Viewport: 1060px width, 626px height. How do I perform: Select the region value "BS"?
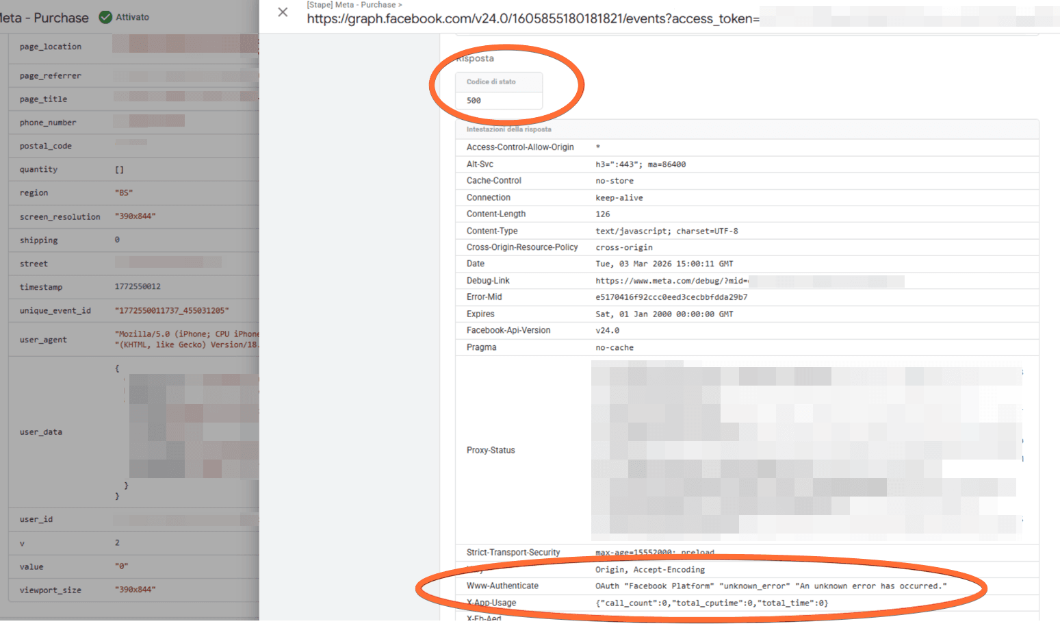[124, 193]
